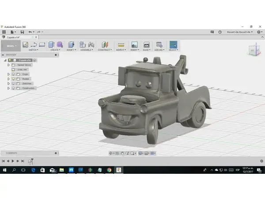Toggle visibility bulb of Cupula v14 root
The height and width of the screenshot is (199, 265).
[10, 60]
